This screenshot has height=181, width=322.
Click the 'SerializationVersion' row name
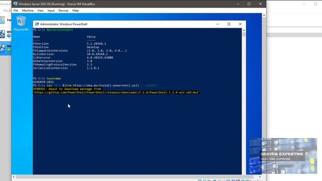(x=50, y=68)
